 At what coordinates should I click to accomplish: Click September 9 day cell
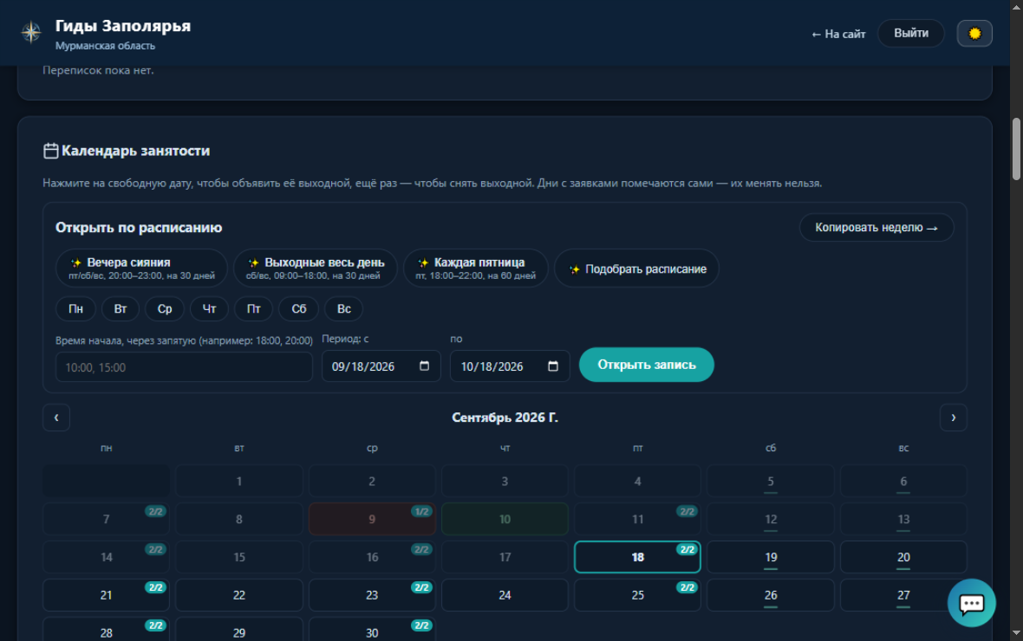372,519
